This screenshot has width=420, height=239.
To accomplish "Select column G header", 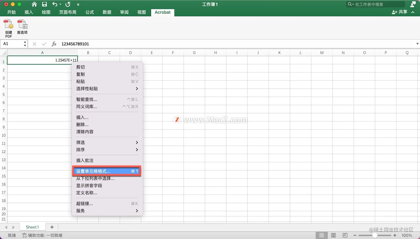I will pyautogui.click(x=194, y=53).
